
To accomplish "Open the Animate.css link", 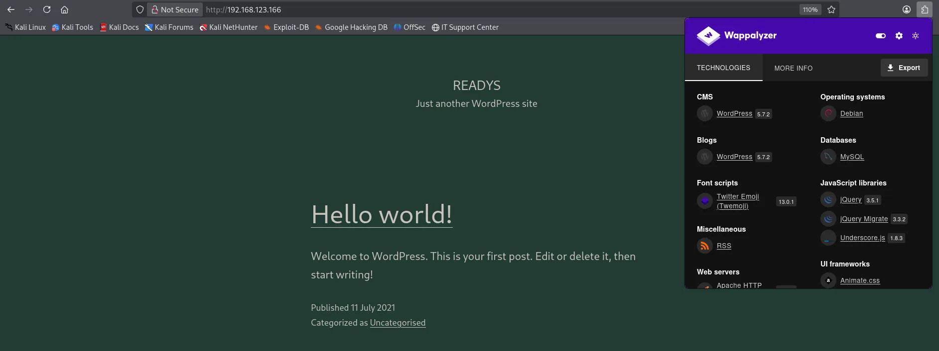I will click(860, 280).
